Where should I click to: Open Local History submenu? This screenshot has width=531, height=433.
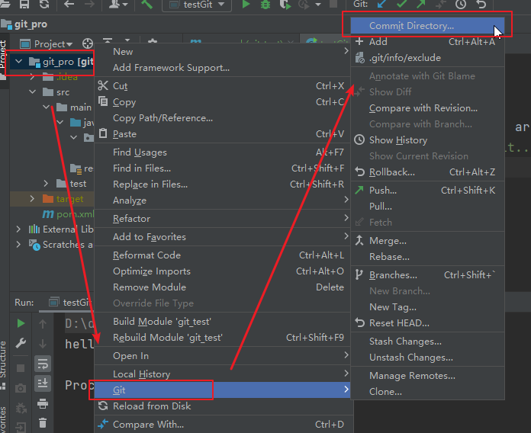[222, 374]
